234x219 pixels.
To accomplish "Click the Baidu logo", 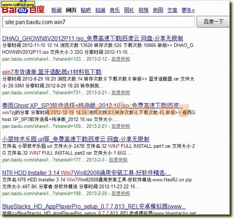I will [x=23, y=10].
